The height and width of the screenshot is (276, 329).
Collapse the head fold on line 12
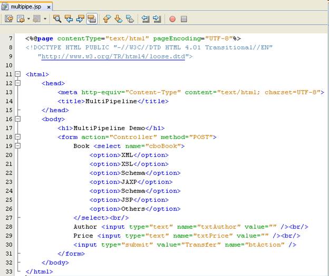click(18, 83)
